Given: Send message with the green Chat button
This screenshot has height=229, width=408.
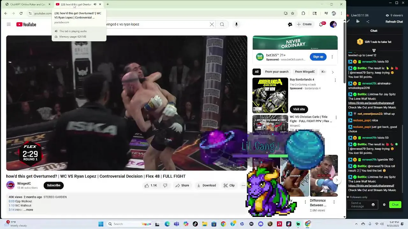Looking at the screenshot, I should 395,205.
